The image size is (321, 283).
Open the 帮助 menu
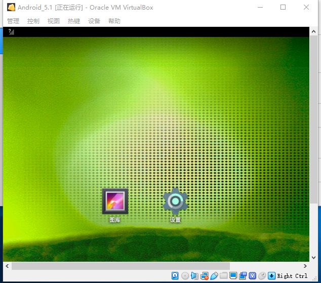114,21
